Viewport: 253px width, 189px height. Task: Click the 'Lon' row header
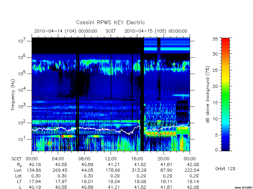[x=18, y=170]
